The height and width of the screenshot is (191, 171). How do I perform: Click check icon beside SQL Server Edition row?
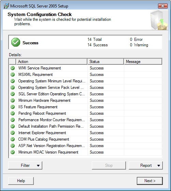[x=13, y=94]
